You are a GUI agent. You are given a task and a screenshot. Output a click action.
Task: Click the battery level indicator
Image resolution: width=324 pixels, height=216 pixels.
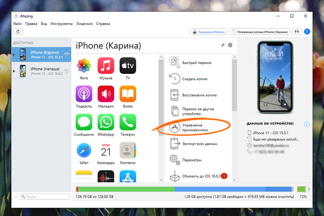click(303, 189)
